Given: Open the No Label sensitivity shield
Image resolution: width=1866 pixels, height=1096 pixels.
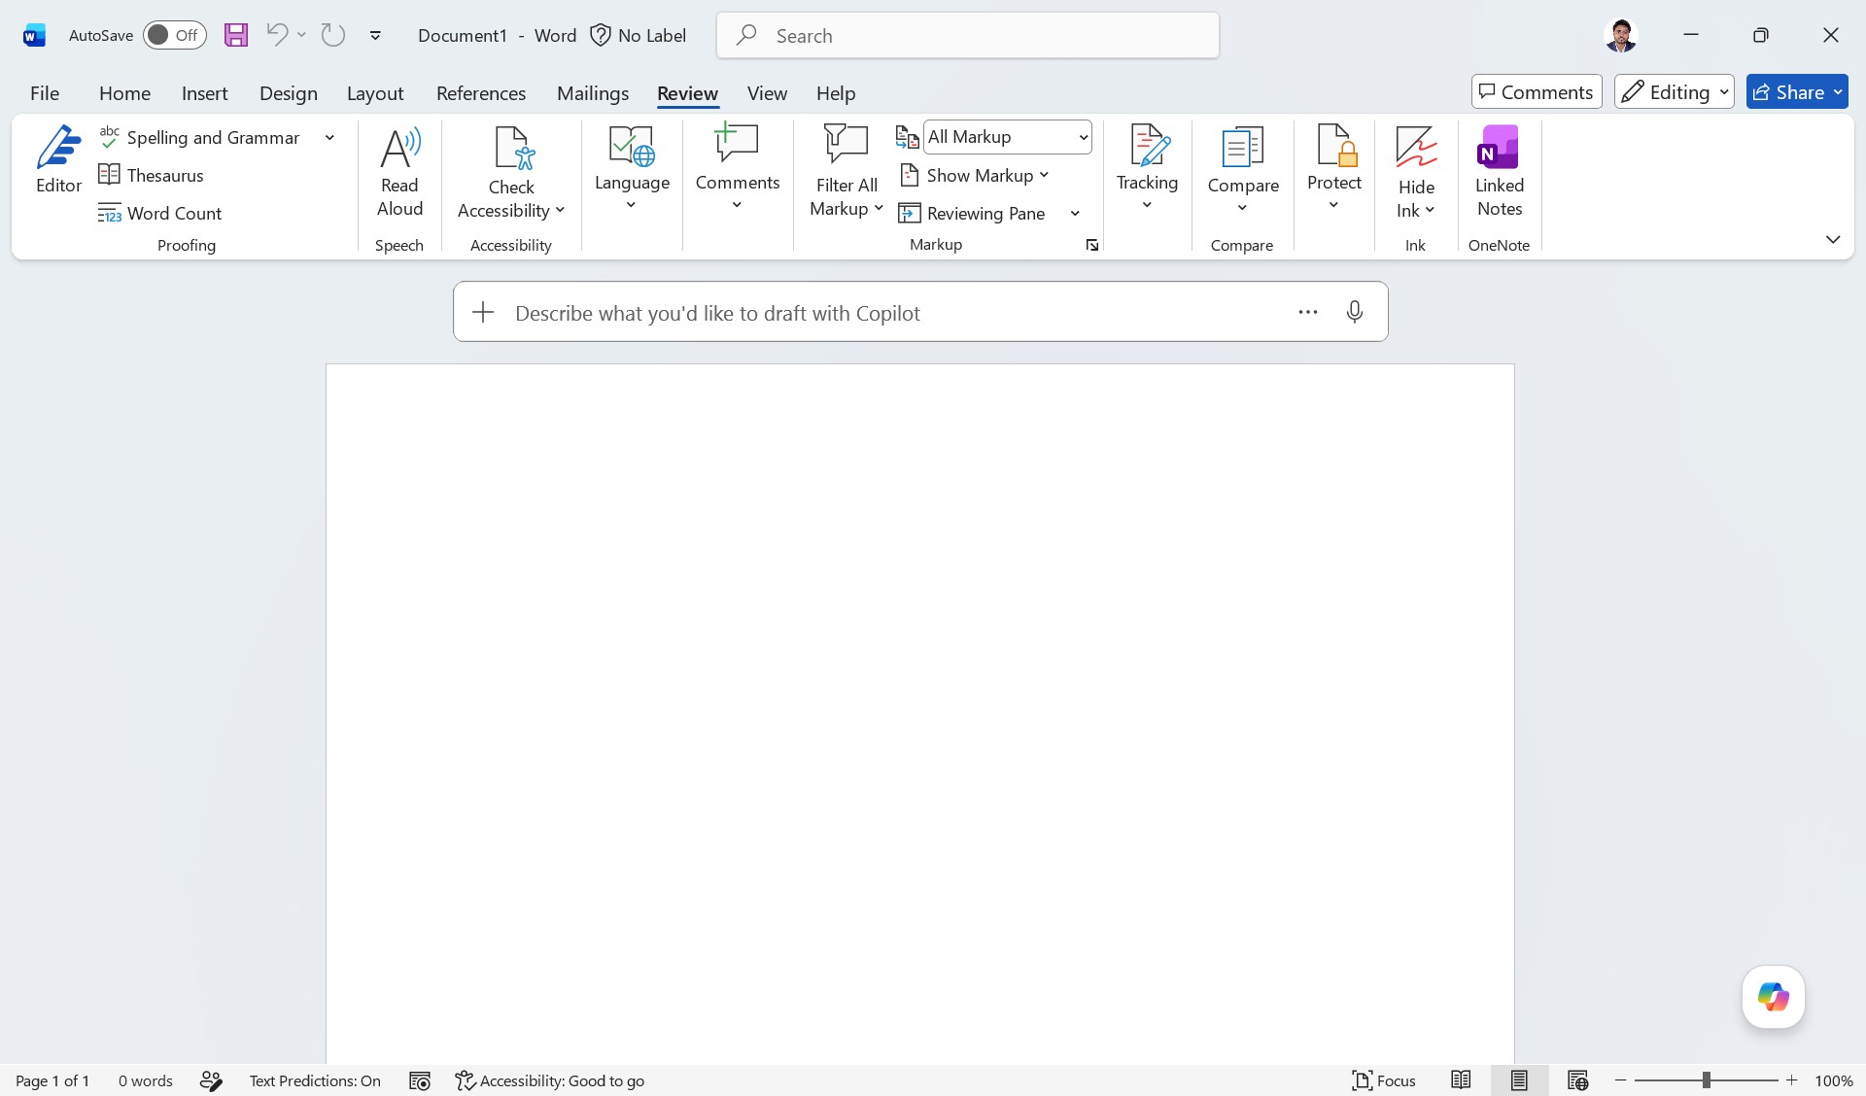Looking at the screenshot, I should pyautogui.click(x=601, y=35).
